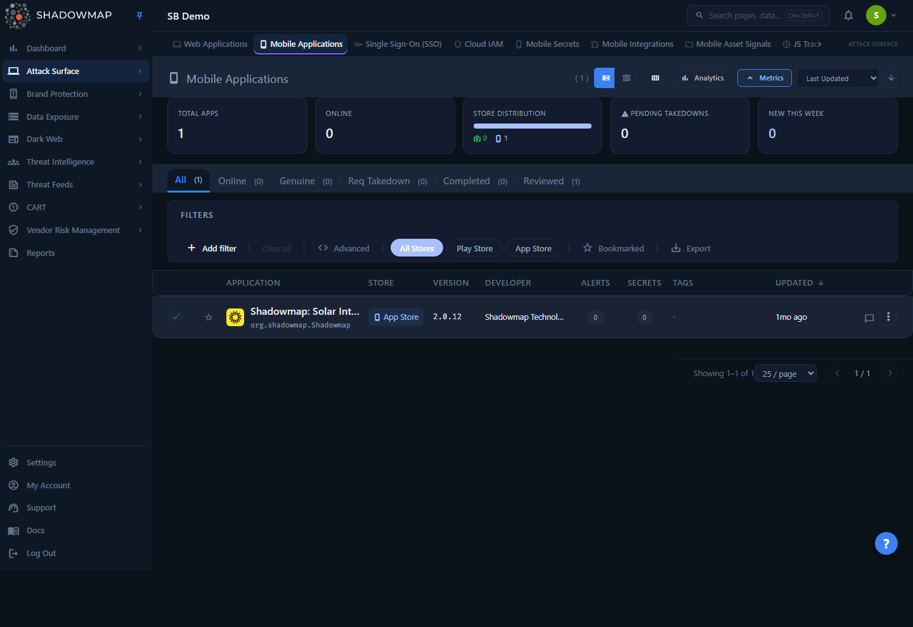Screen dimensions: 913x627
Task: Switch to Cloud IAM tab
Action: pyautogui.click(x=479, y=44)
